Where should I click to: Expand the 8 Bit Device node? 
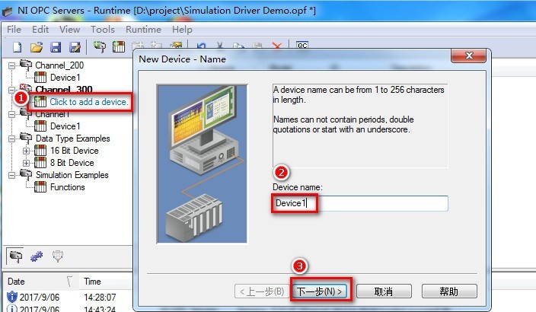[26, 163]
